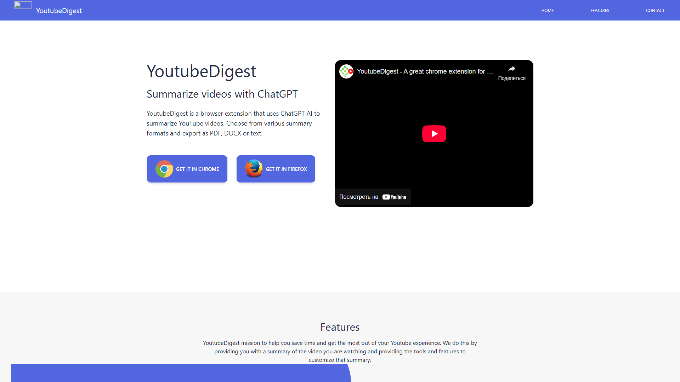Open the YoutubeDigest brand link

[x=59, y=11]
